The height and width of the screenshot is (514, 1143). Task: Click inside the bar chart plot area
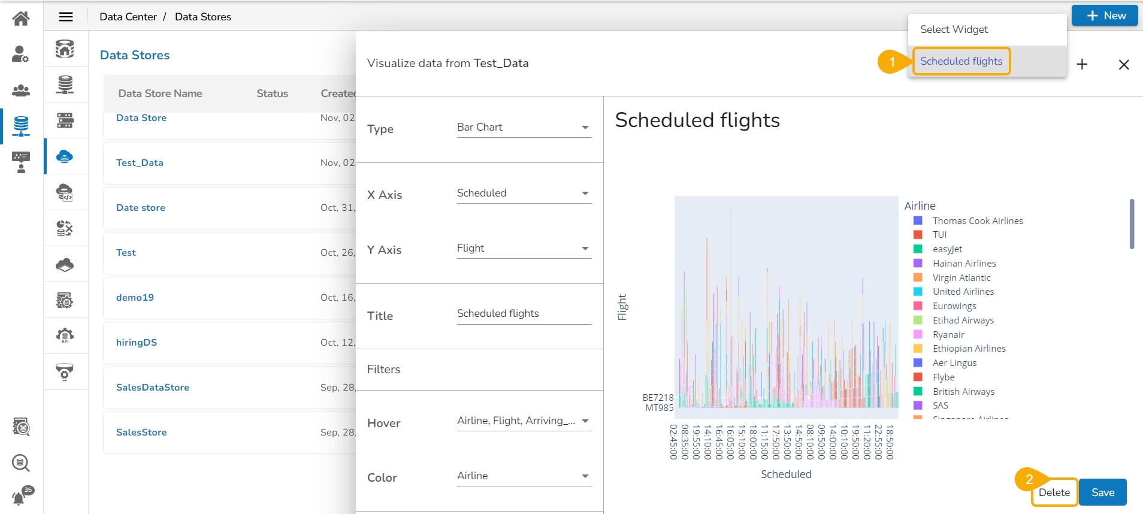786,307
